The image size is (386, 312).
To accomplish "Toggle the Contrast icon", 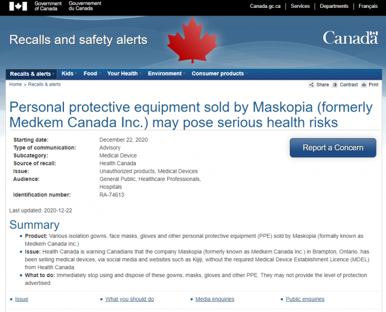I will 335,84.
